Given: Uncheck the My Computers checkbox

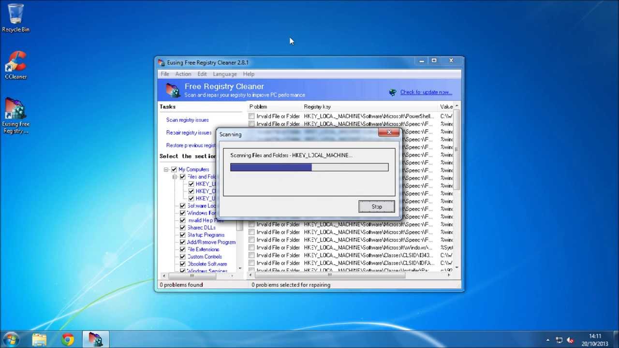Looking at the screenshot, I should [174, 170].
